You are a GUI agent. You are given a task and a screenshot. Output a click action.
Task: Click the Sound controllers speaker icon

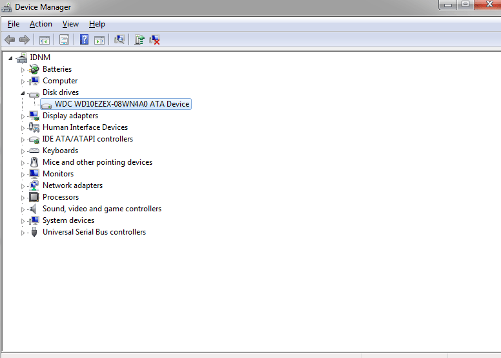click(33, 209)
